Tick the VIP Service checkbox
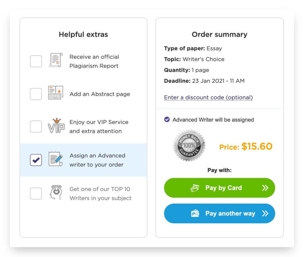304x257 pixels. tap(36, 126)
